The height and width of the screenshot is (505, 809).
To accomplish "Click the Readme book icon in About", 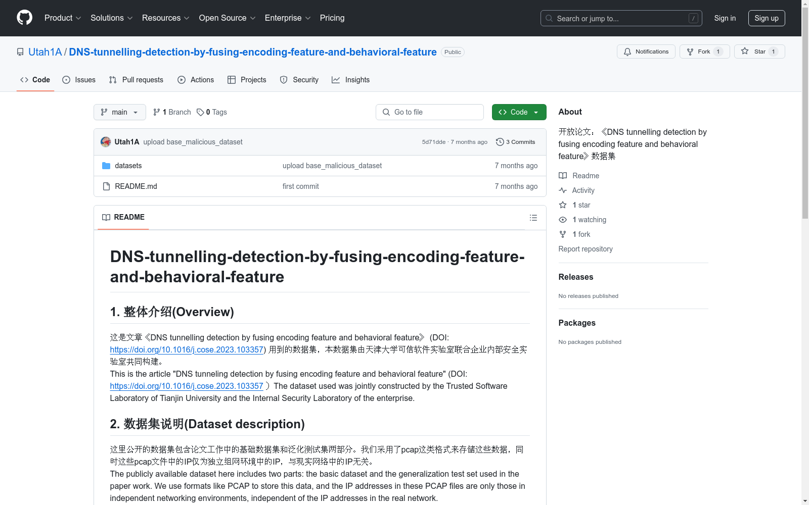I will (563, 175).
